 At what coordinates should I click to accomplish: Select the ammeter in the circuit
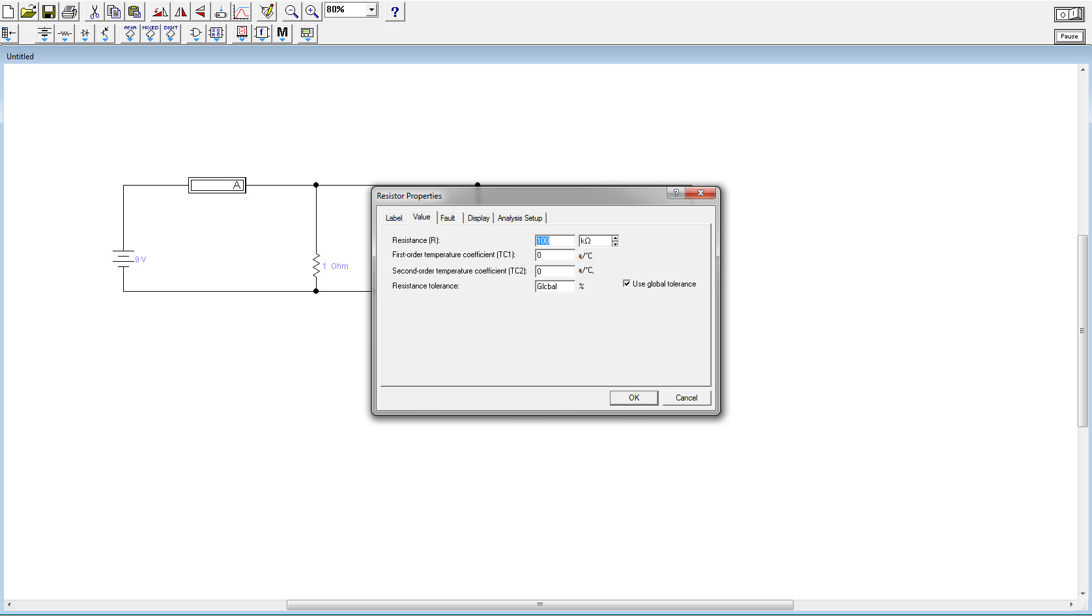click(217, 186)
